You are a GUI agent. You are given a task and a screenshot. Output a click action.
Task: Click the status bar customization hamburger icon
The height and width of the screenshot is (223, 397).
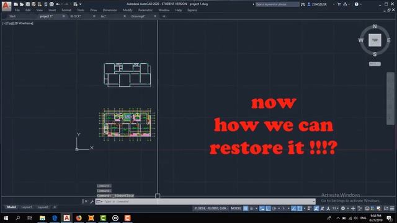pos(392,208)
